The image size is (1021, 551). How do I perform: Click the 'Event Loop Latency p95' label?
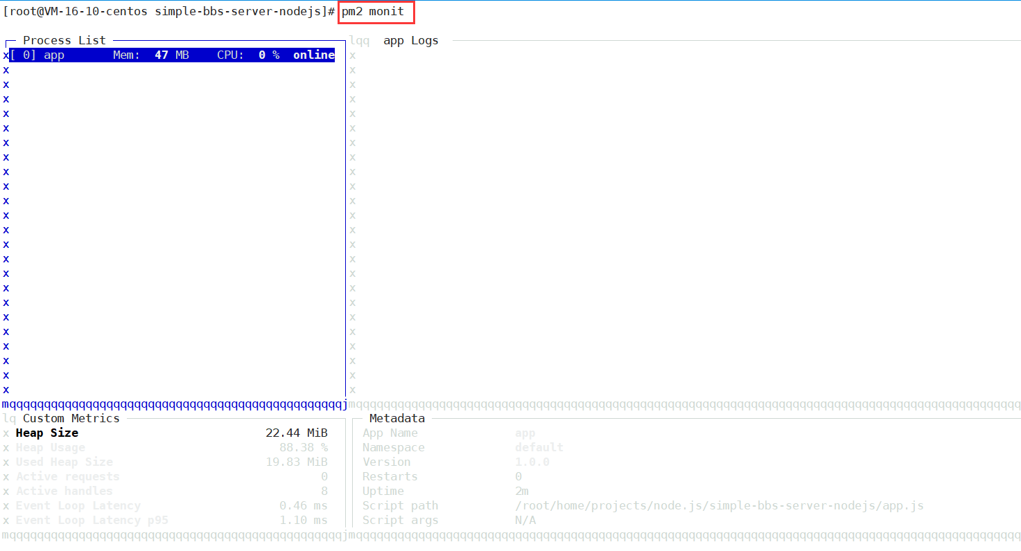pyautogui.click(x=92, y=520)
